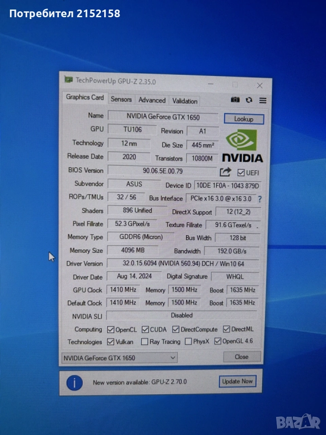The width and height of the screenshot is (326, 435).
Task: Click the screenshot camera icon
Action: tap(235, 100)
